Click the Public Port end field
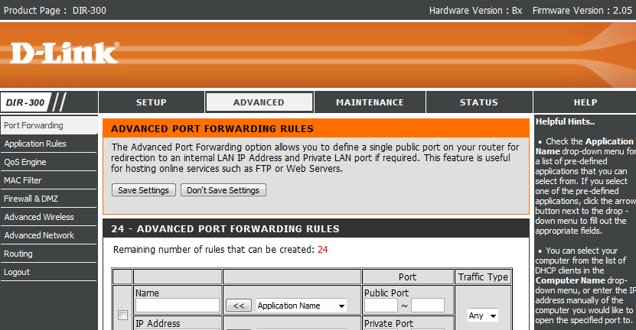The width and height of the screenshot is (636, 330). click(428, 306)
